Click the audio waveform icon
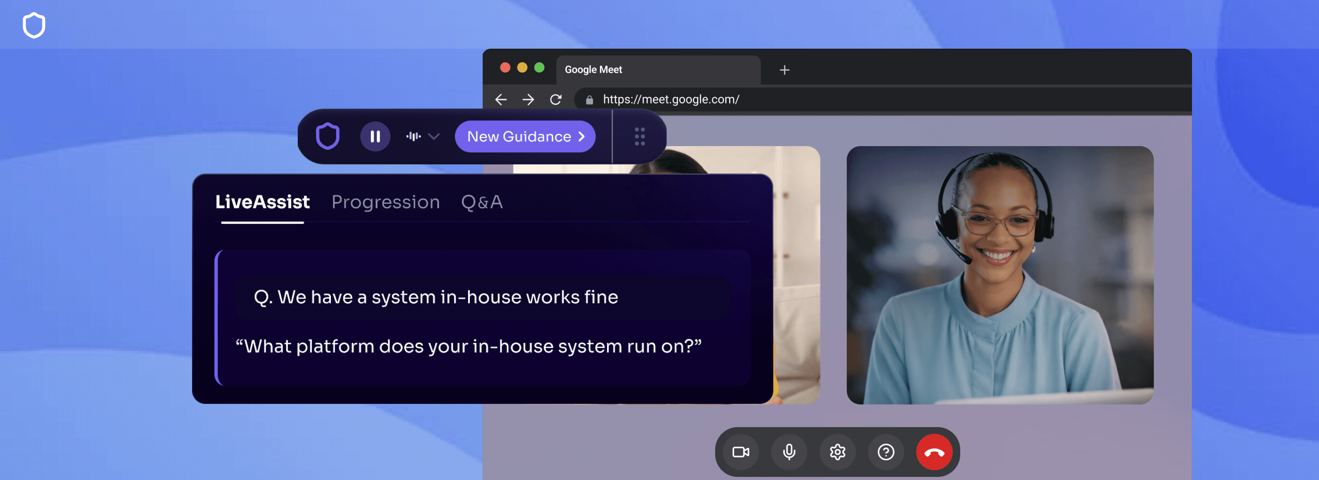This screenshot has height=480, width=1319. pyautogui.click(x=413, y=136)
